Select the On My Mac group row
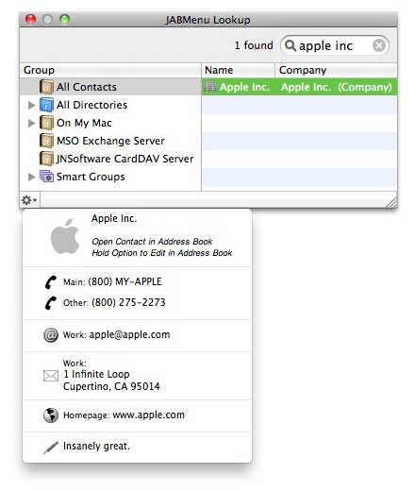The image size is (415, 491). [110, 123]
